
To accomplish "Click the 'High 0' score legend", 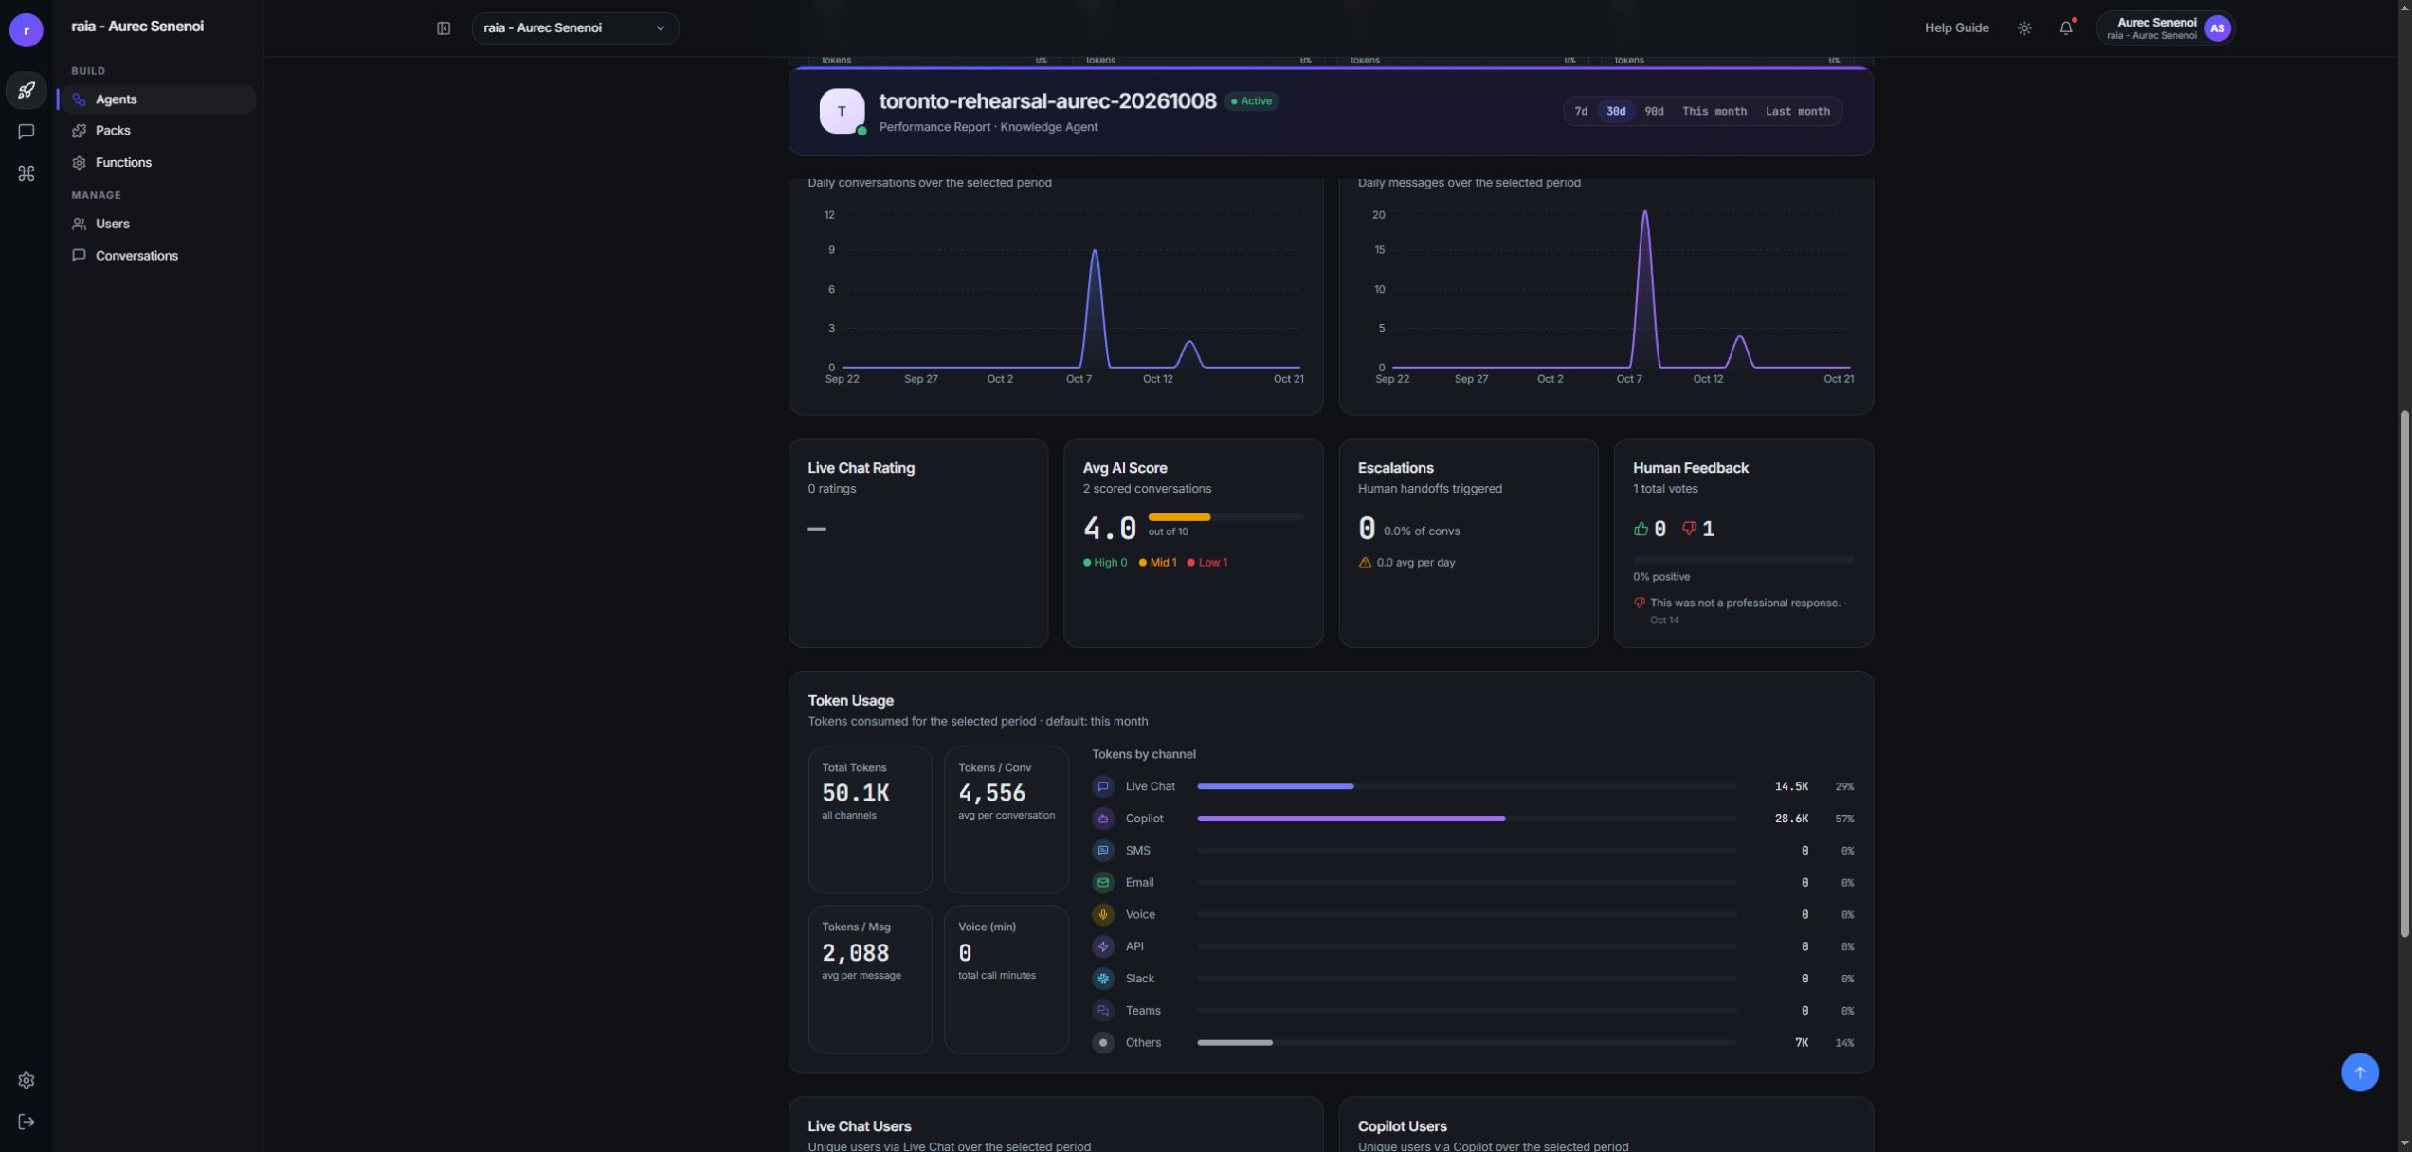I will point(1105,563).
